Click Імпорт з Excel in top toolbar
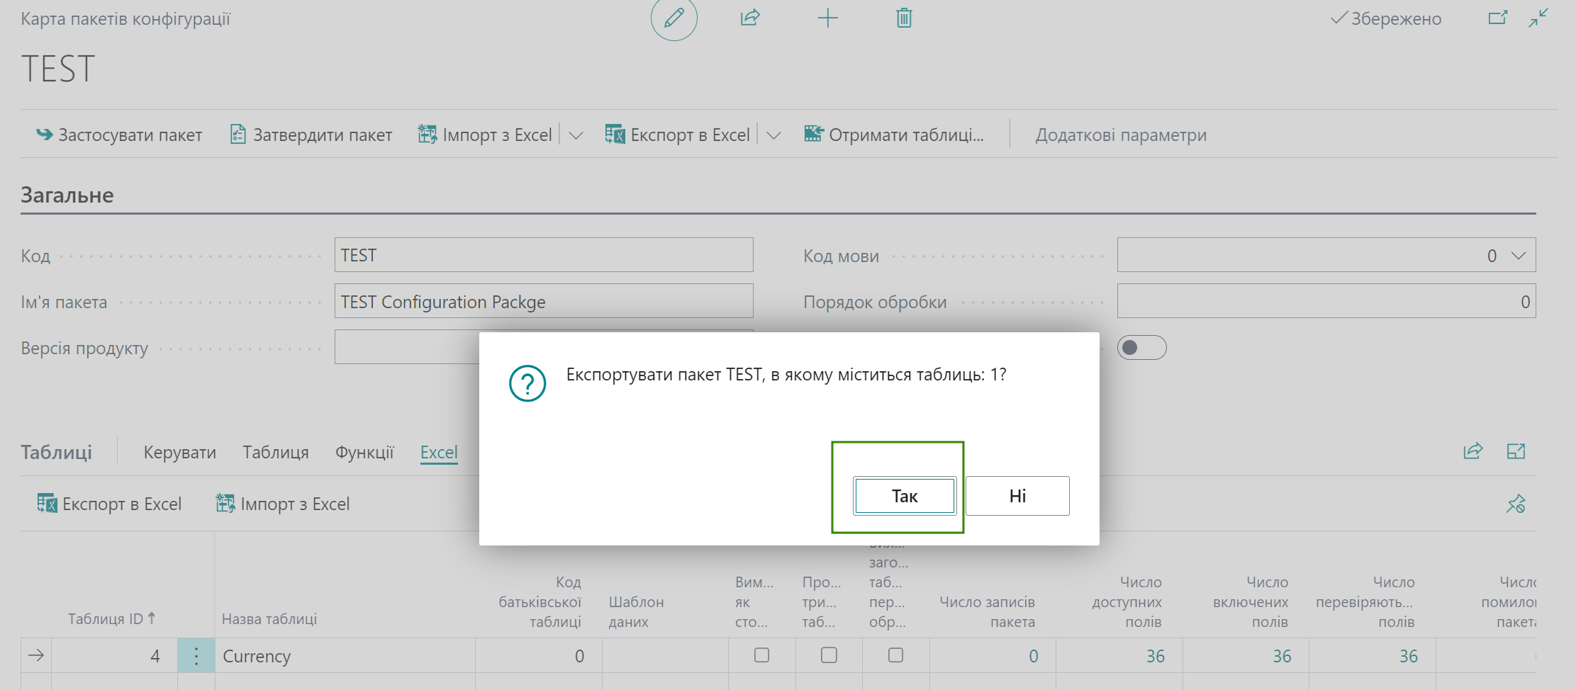This screenshot has width=1576, height=690. (x=485, y=135)
